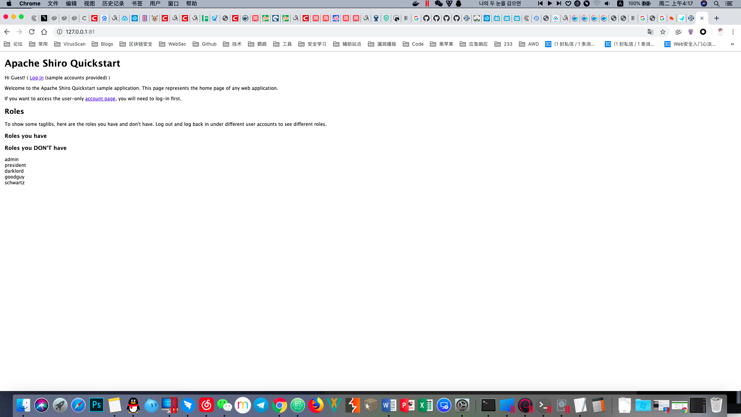Open the Web安全入门心法 bookmark
This screenshot has height=417, width=741.
coord(690,44)
